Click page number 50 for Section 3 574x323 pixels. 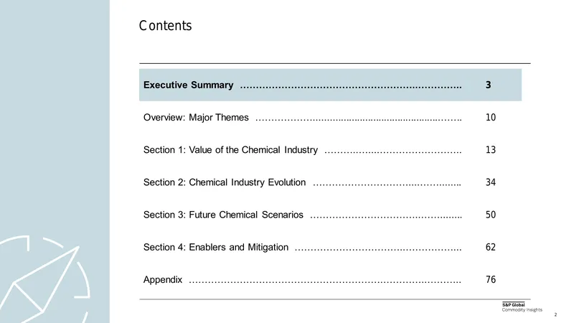click(x=491, y=215)
